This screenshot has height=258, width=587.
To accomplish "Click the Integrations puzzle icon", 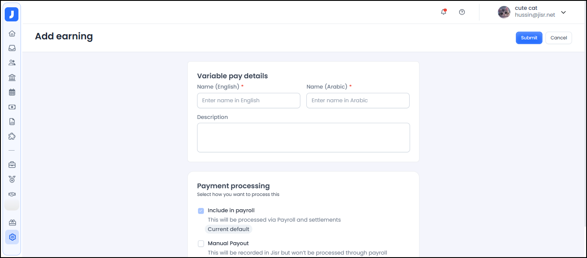I will pos(12,136).
